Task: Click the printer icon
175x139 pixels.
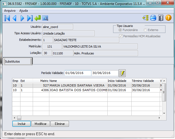Action: tap(153, 18)
